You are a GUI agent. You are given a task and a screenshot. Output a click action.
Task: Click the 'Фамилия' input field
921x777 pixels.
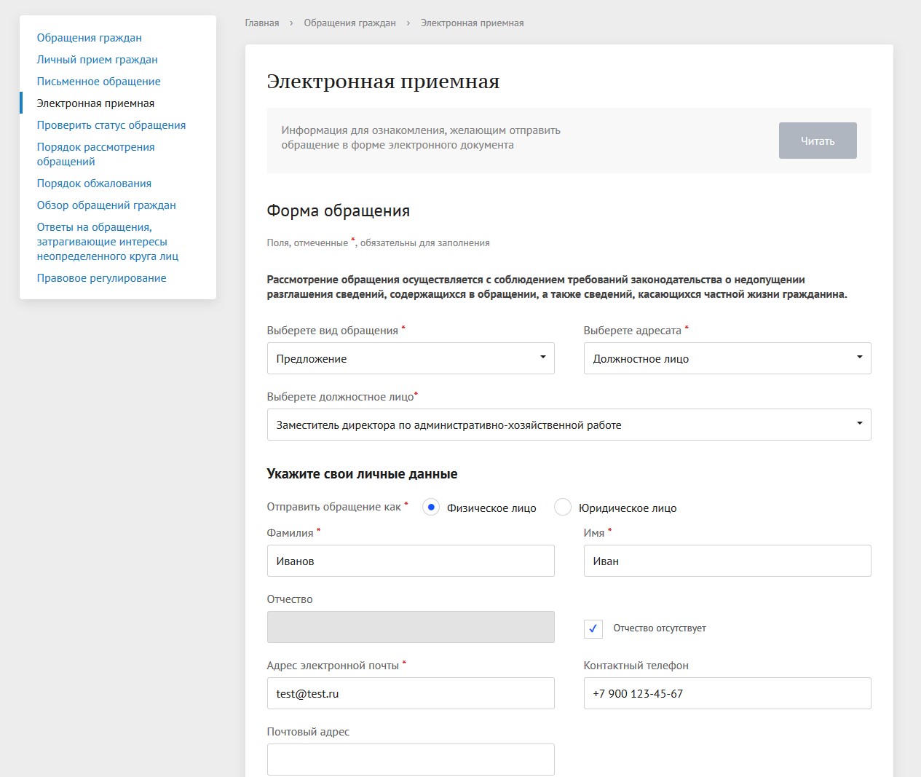click(410, 561)
